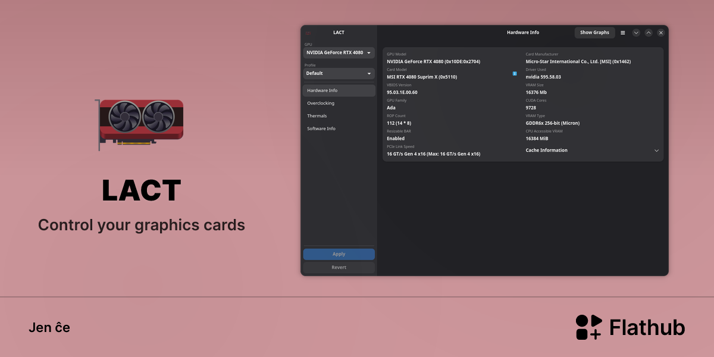Click the GPU family value Ada
The image size is (714, 357).
391,108
